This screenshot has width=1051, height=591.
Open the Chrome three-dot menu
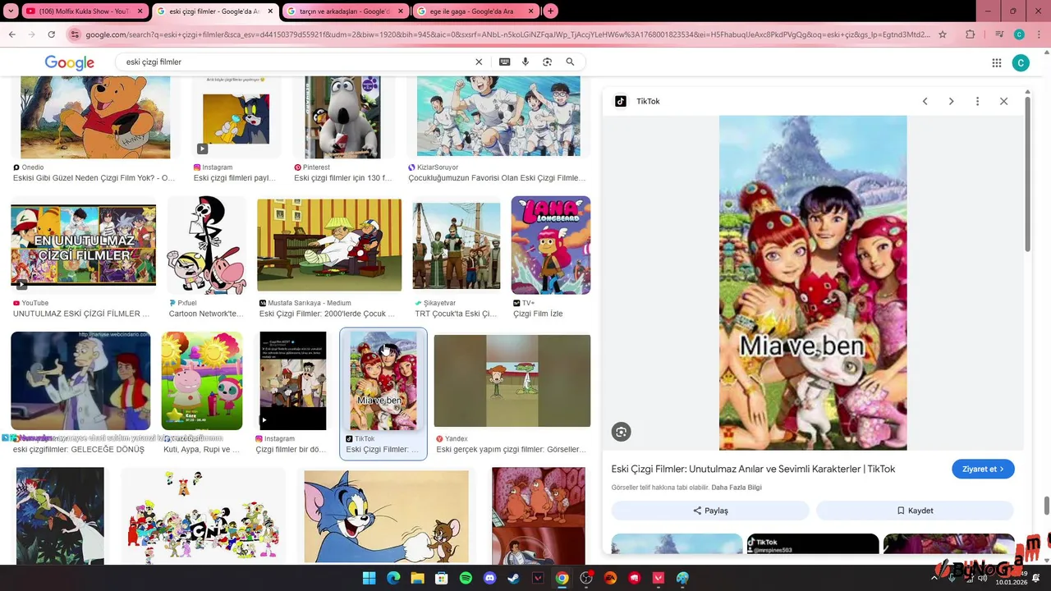click(1039, 34)
